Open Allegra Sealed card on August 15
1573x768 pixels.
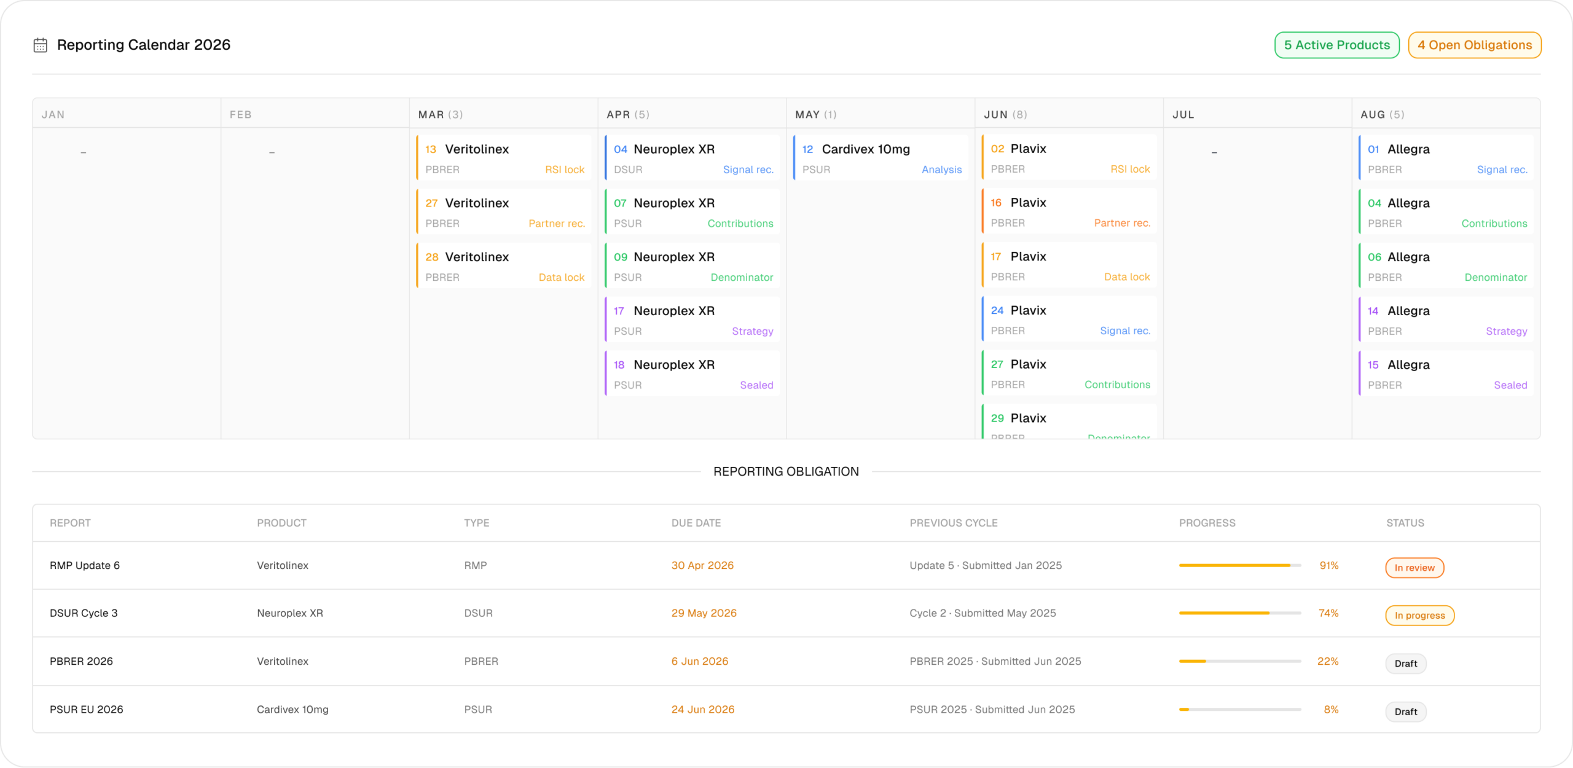(1446, 374)
